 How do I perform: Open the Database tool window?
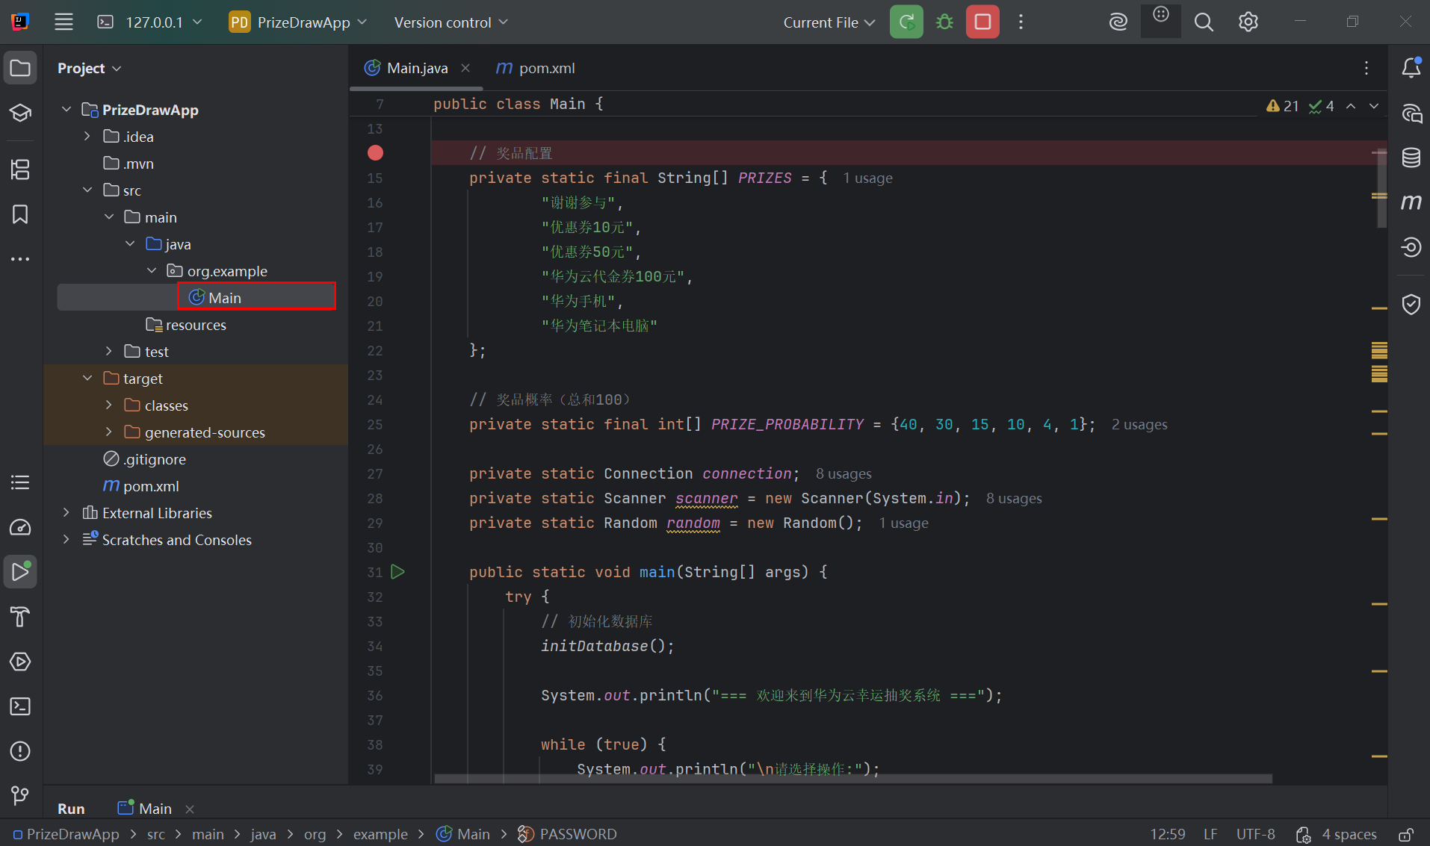point(1411,158)
